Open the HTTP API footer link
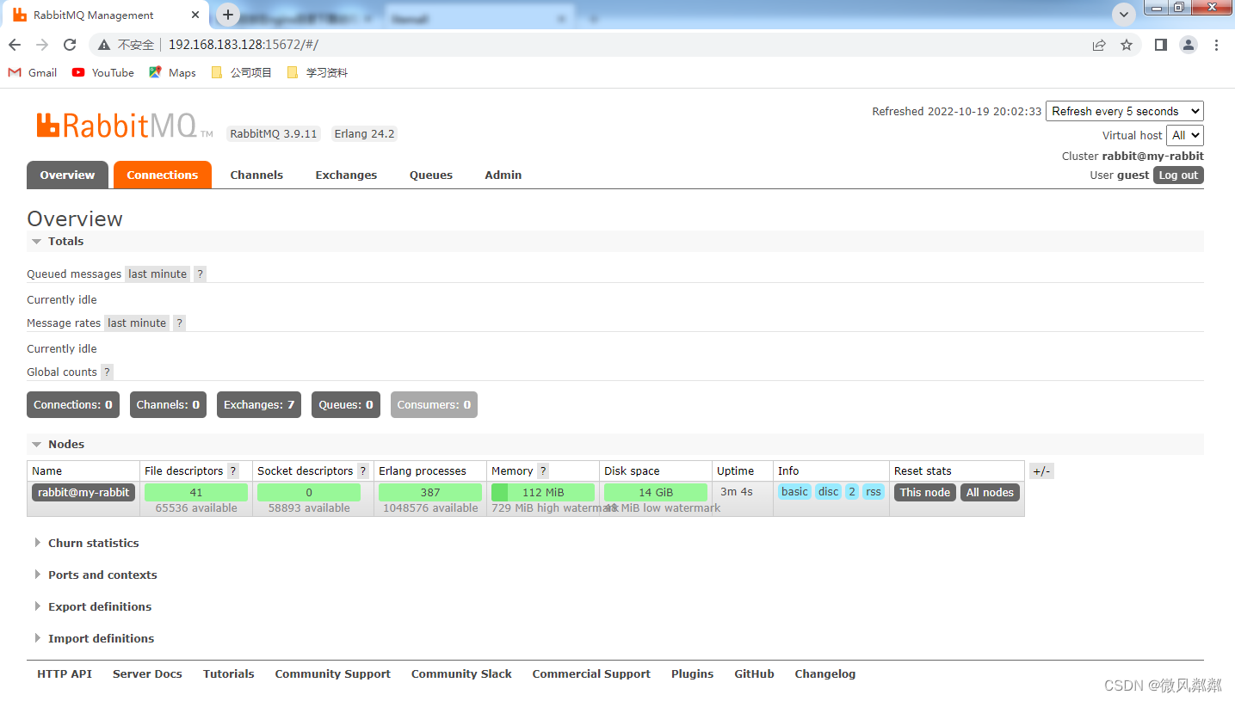 (65, 674)
